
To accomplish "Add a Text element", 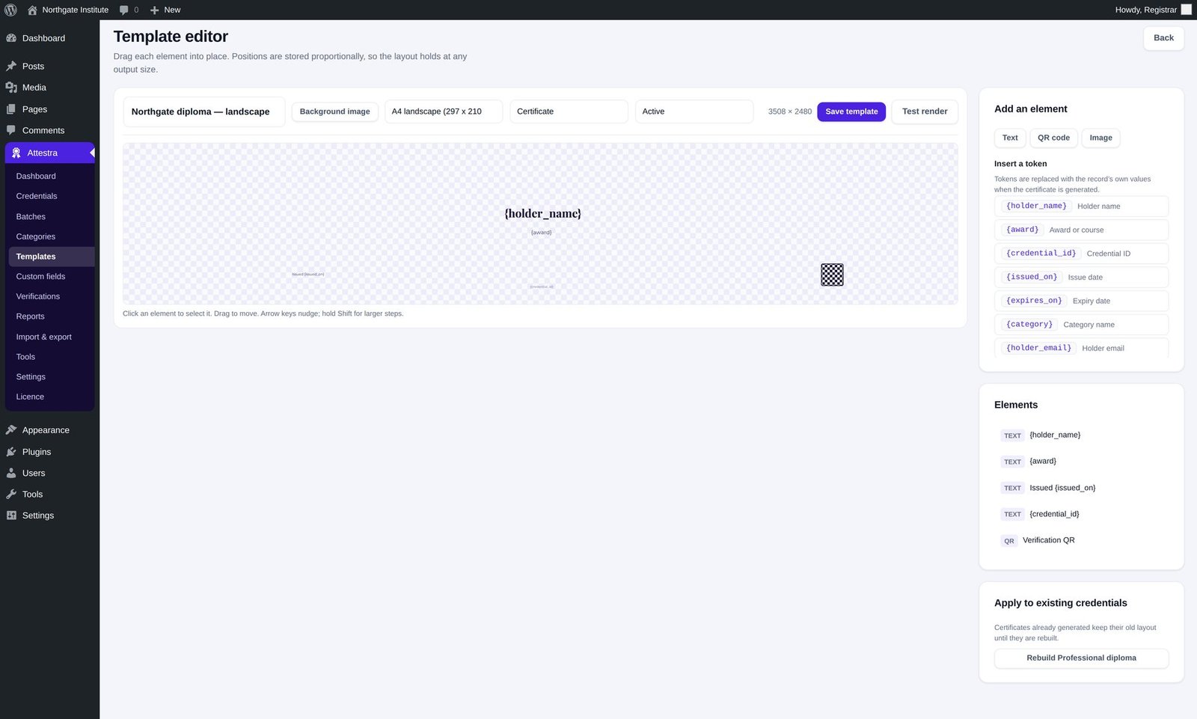I will tap(1010, 138).
